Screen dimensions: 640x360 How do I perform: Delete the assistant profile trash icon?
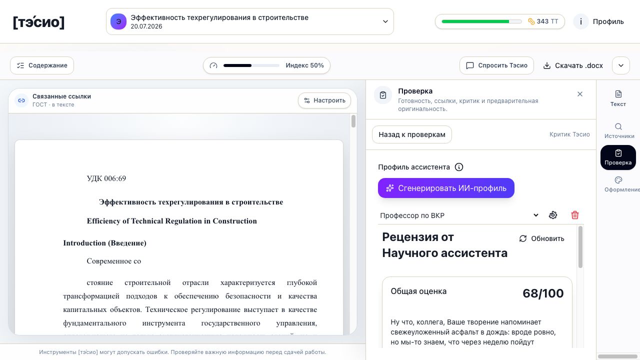click(575, 215)
